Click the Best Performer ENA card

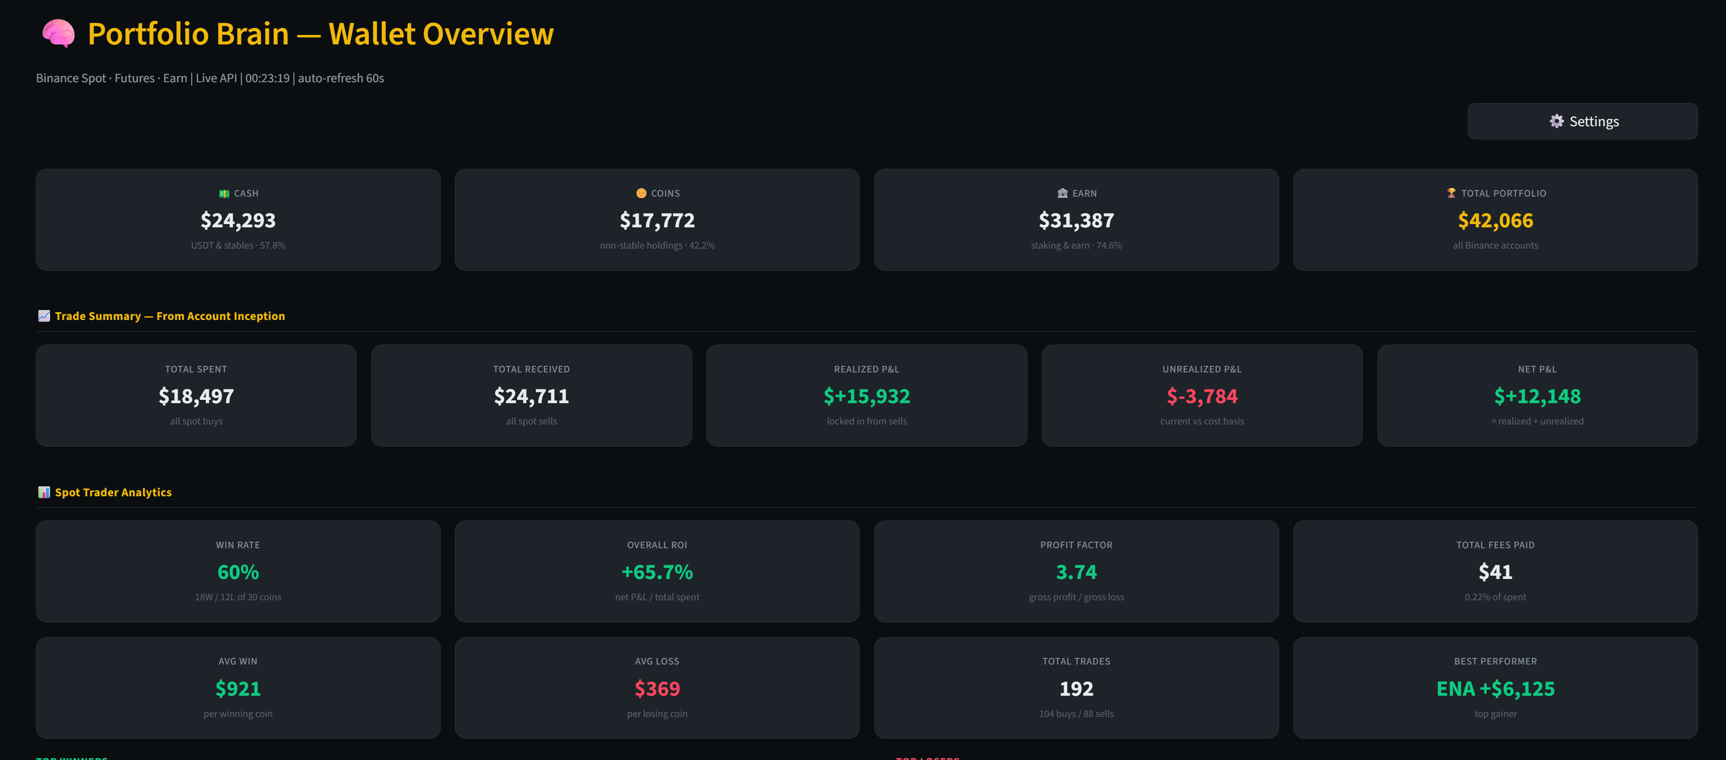[1495, 688]
